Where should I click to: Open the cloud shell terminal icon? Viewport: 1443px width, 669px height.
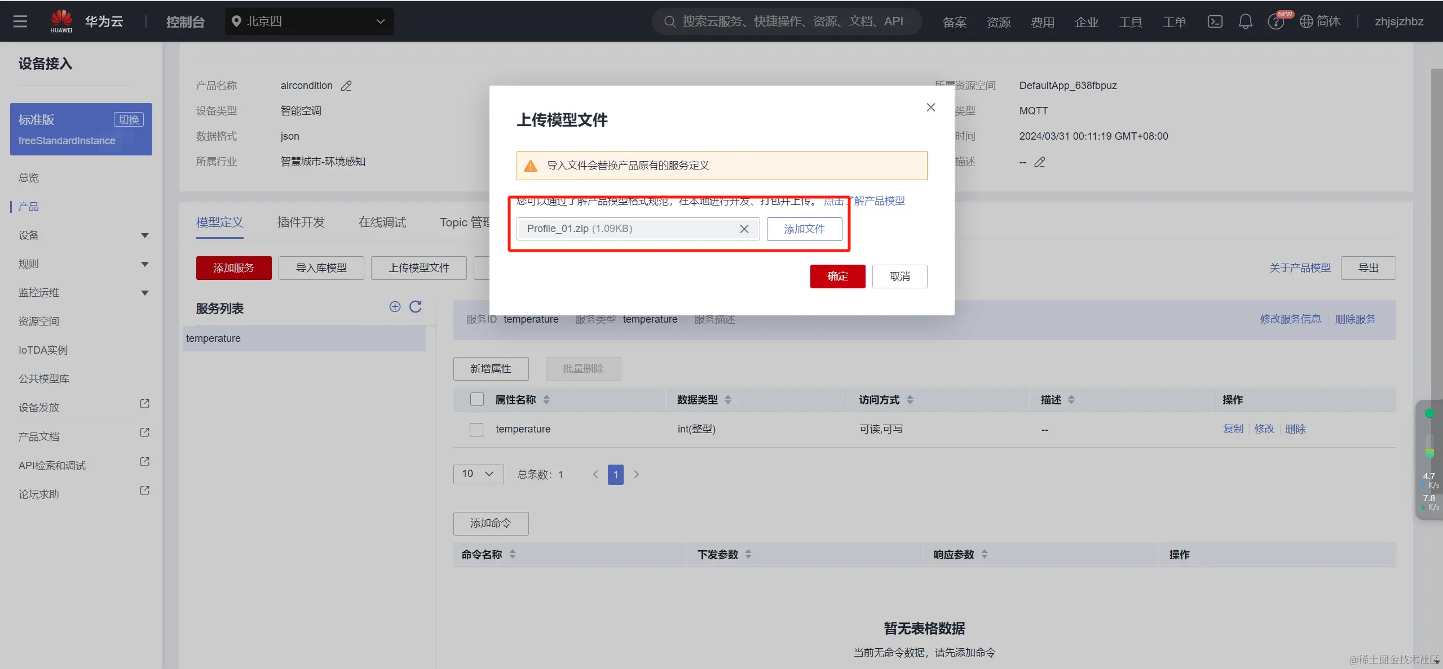click(x=1215, y=21)
